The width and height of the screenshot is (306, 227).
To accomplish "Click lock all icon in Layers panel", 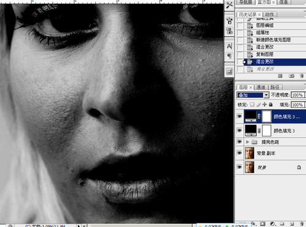I will click(x=271, y=105).
